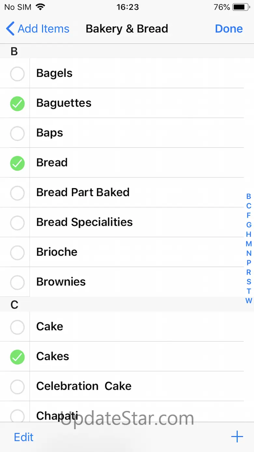This screenshot has width=254, height=452.
Task: Jump to letter M in index
Action: coord(249,244)
